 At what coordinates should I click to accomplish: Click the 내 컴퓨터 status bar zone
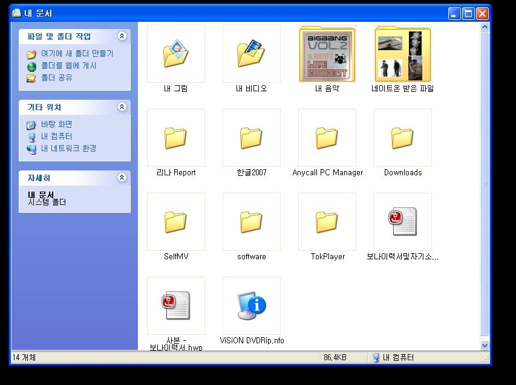(x=393, y=358)
